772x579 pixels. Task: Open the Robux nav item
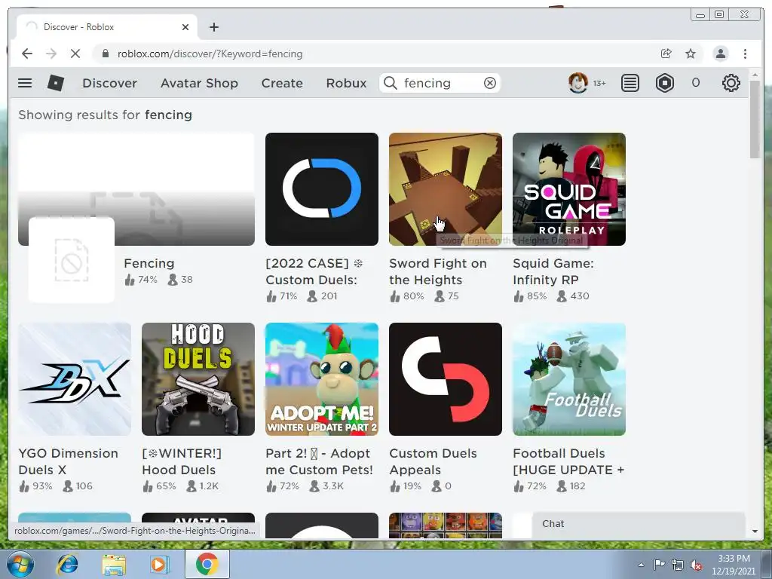[x=346, y=83]
